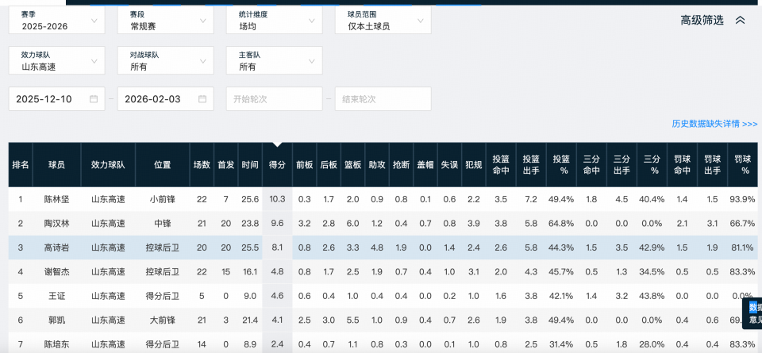The image size is (762, 353).
Task: Click the calendar icon in start date field
Action: coord(94,99)
